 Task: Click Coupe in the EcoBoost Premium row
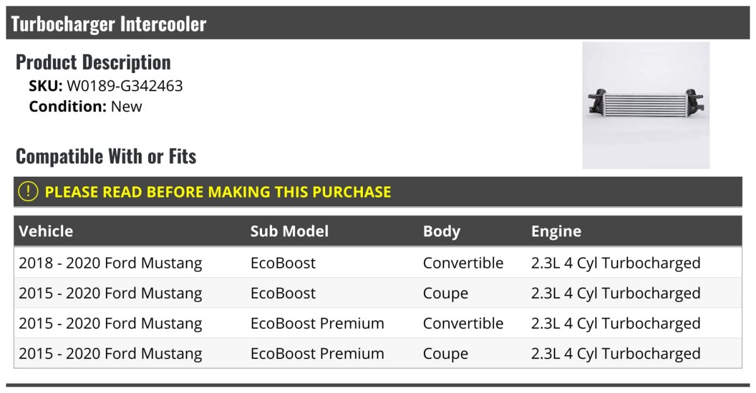click(445, 353)
